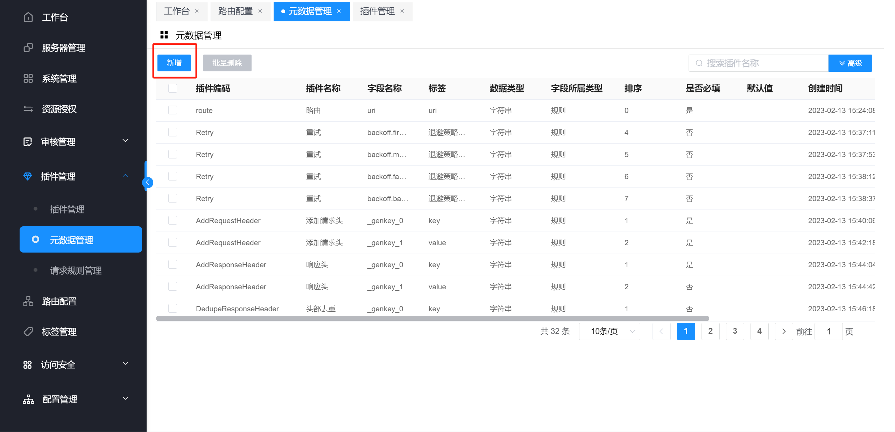The image size is (895, 432).
Task: Click the 插件管理 diamond icon
Action: [28, 176]
